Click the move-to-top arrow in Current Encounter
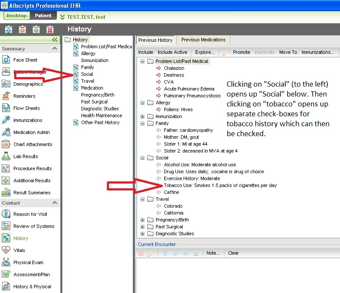This screenshot has height=293, width=340. pyautogui.click(x=165, y=253)
